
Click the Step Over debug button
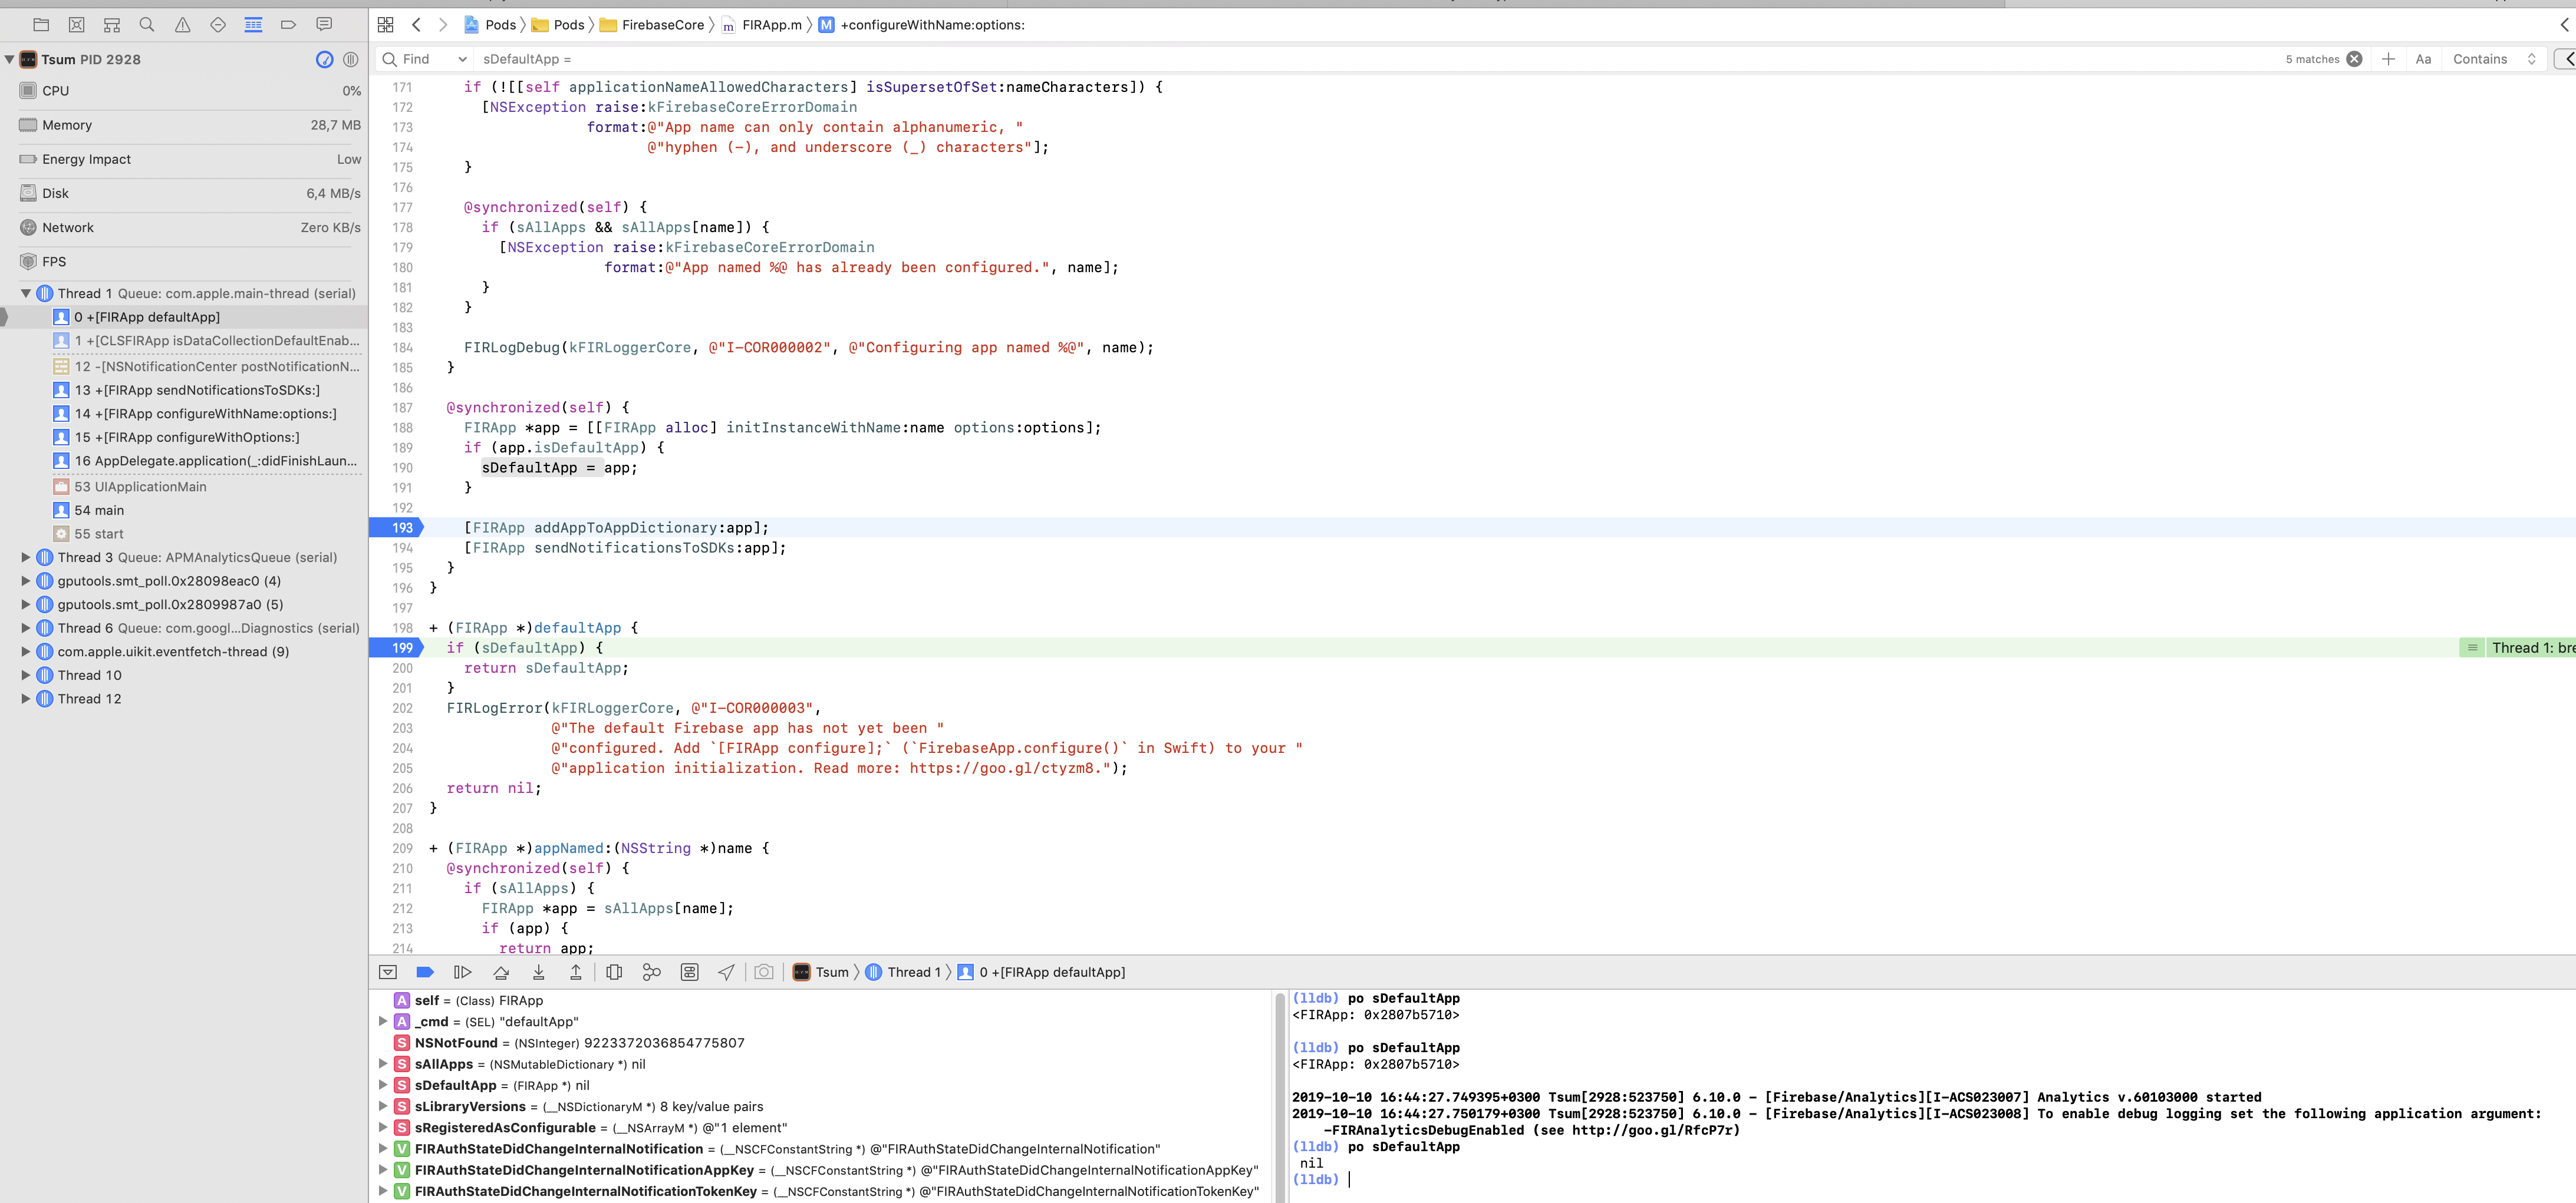[x=501, y=972]
